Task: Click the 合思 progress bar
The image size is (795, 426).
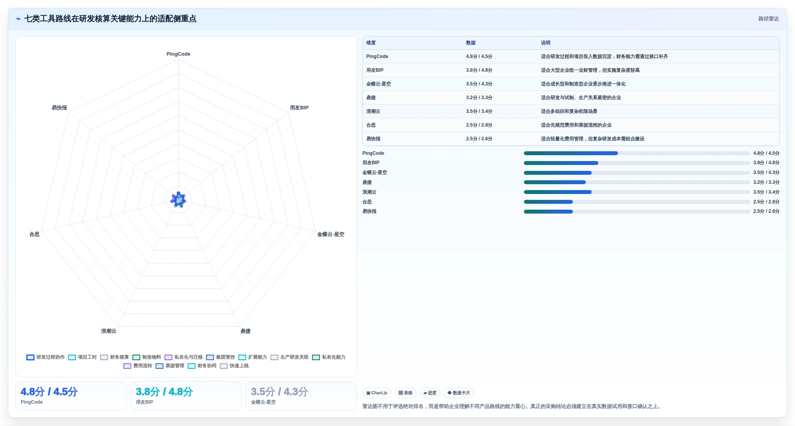Action: point(637,202)
